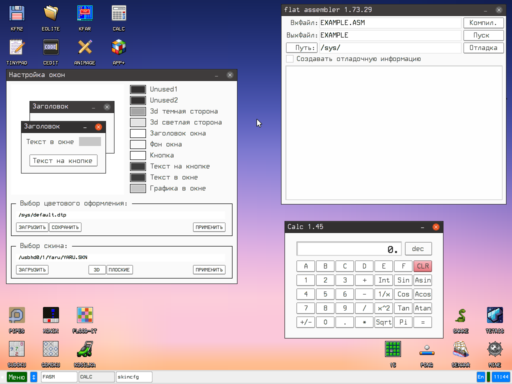Click the taskbar up-down arrow switcher
This screenshot has height=384, width=512.
coord(33,377)
